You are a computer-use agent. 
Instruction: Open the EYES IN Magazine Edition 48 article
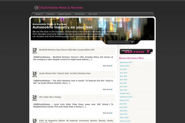pyautogui.click(x=76, y=121)
